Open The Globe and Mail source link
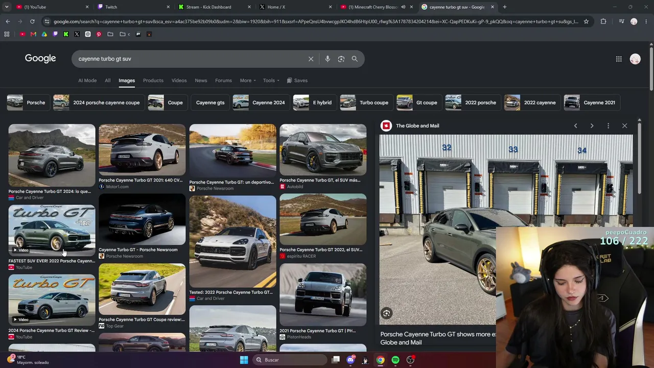 point(417,126)
